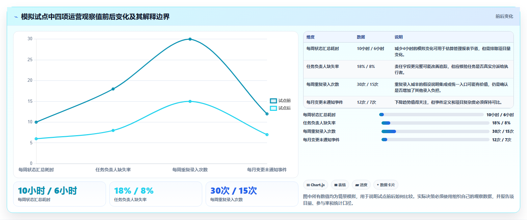Image resolution: width=527 pixels, height=220 pixels.
Task: Click the table cell 18% / 8%
Action: click(x=366, y=67)
